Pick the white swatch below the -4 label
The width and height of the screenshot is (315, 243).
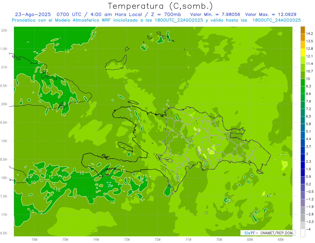[303, 233]
